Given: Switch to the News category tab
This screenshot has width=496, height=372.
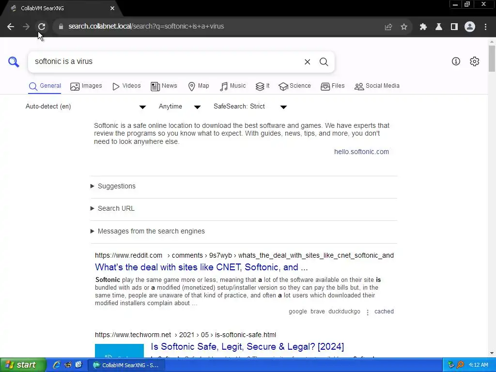Looking at the screenshot, I should 164,86.
